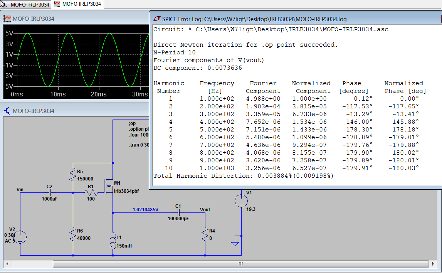Click the 5V label on waveform axis

coord(9,33)
